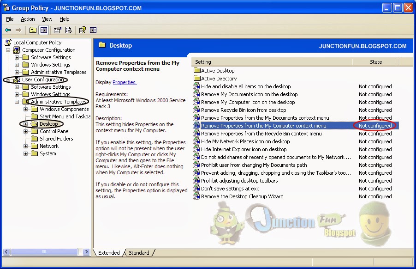
Task: Click the last toolbar icon, Show/Hide Action Pane
Action: click(x=93, y=31)
